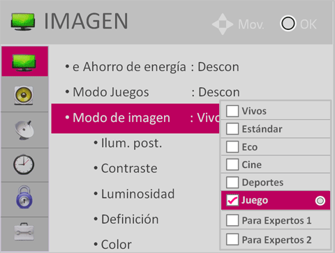The image size is (335, 253).
Task: Click the Mov. directional arrows icon
Action: coord(223,24)
